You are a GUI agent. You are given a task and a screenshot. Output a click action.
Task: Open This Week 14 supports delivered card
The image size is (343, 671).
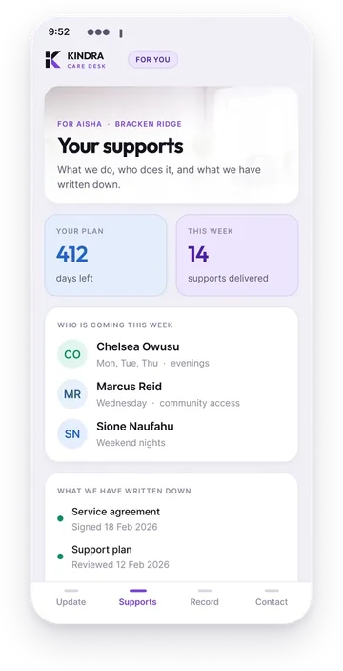click(x=237, y=255)
